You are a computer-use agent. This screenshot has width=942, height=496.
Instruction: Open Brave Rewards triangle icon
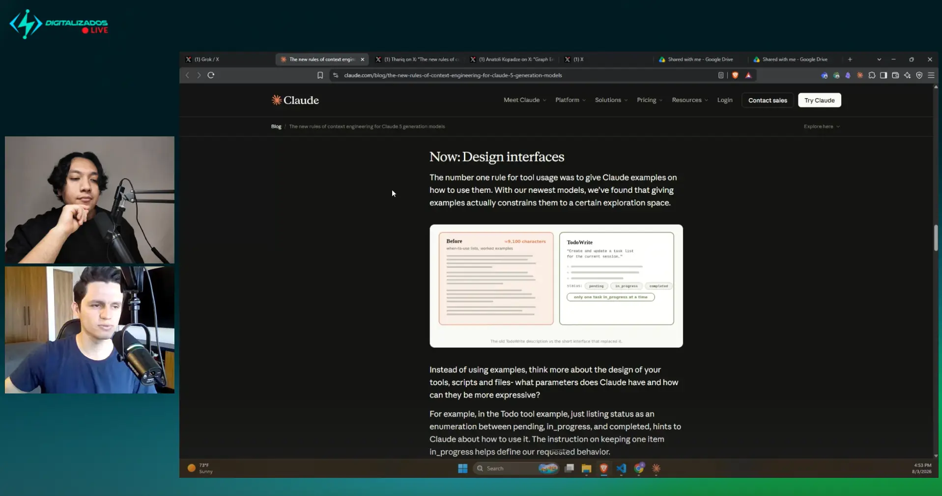(748, 75)
